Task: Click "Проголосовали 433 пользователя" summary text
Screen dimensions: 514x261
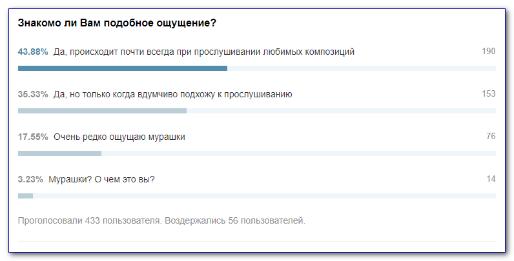Action: (x=90, y=221)
